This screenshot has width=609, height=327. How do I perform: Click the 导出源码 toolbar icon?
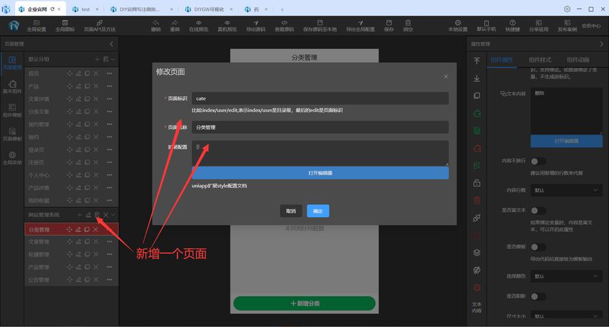pos(256,26)
